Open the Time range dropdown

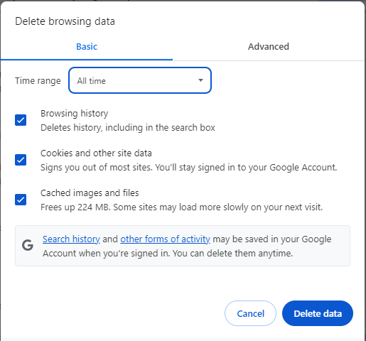(140, 80)
